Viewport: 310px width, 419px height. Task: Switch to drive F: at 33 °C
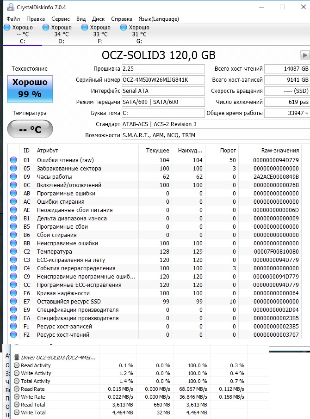100,34
